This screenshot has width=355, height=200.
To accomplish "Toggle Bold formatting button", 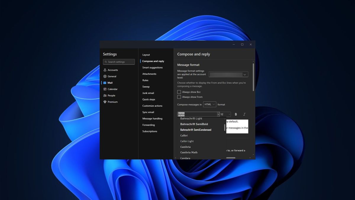I will pos(236,114).
